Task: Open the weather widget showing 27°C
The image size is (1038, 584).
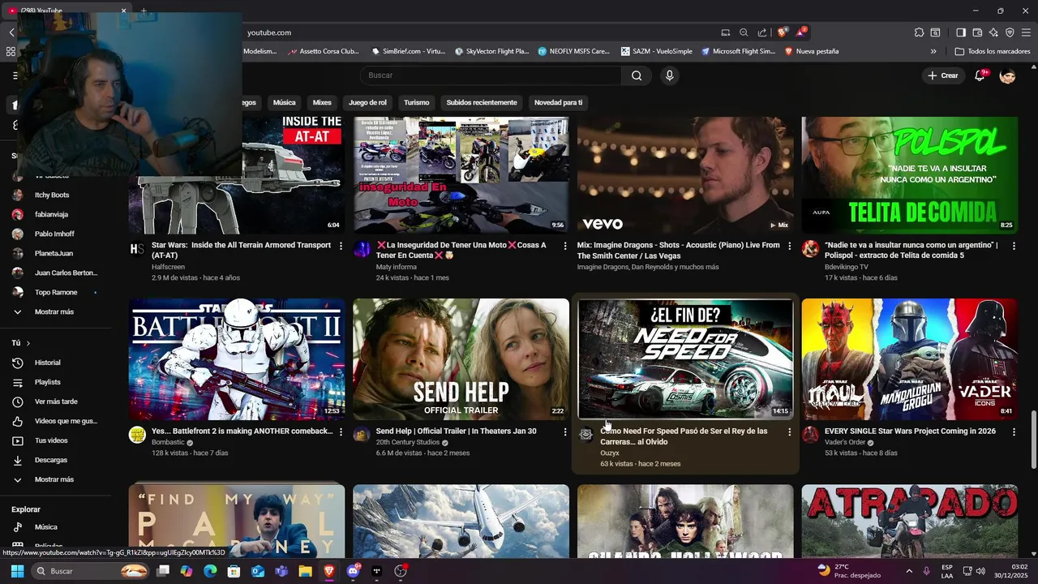Action: coord(849,571)
